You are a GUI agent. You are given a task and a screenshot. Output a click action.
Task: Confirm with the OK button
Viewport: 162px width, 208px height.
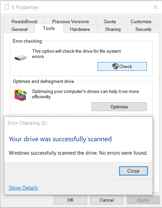coord(70,200)
